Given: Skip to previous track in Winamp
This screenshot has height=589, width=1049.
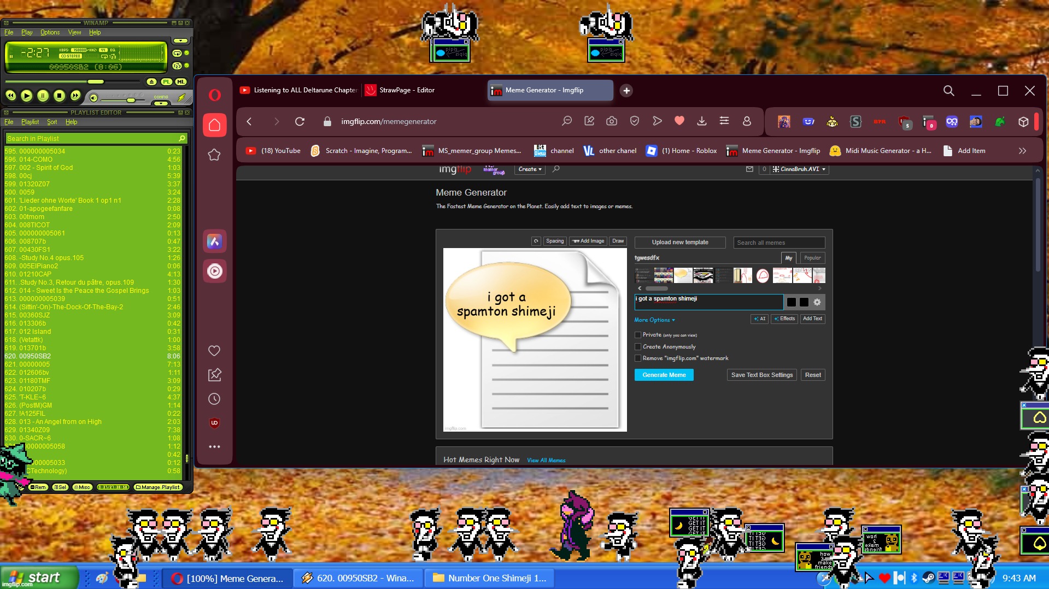Looking at the screenshot, I should 10,96.
